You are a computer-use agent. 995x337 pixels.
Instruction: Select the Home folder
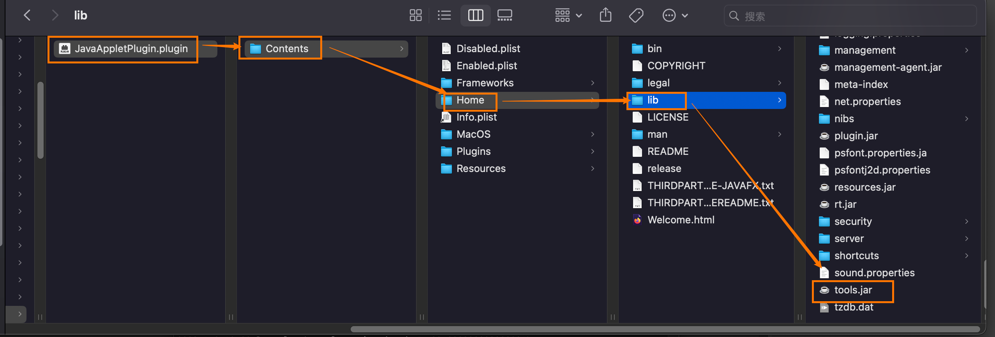[517, 100]
